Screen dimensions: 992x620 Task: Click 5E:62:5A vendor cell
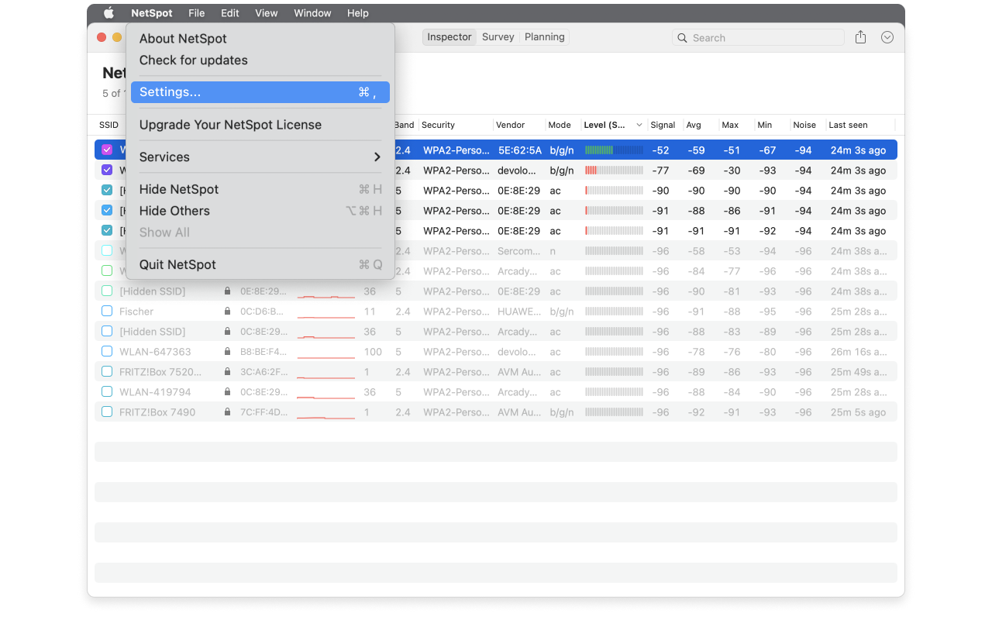[520, 150]
